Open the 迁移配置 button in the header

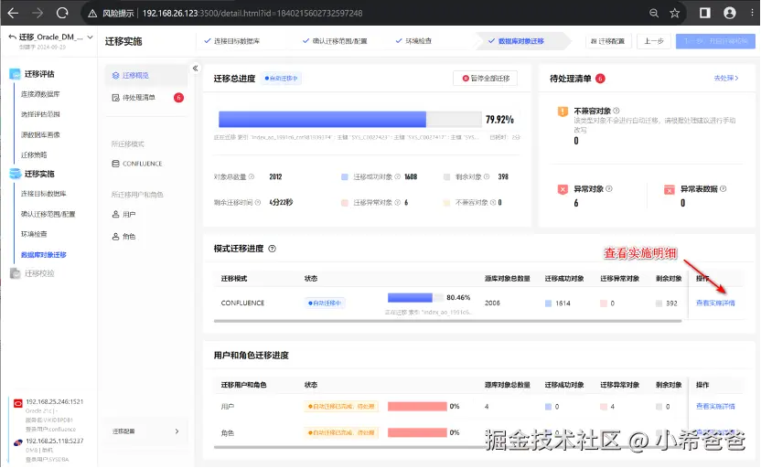click(x=607, y=41)
